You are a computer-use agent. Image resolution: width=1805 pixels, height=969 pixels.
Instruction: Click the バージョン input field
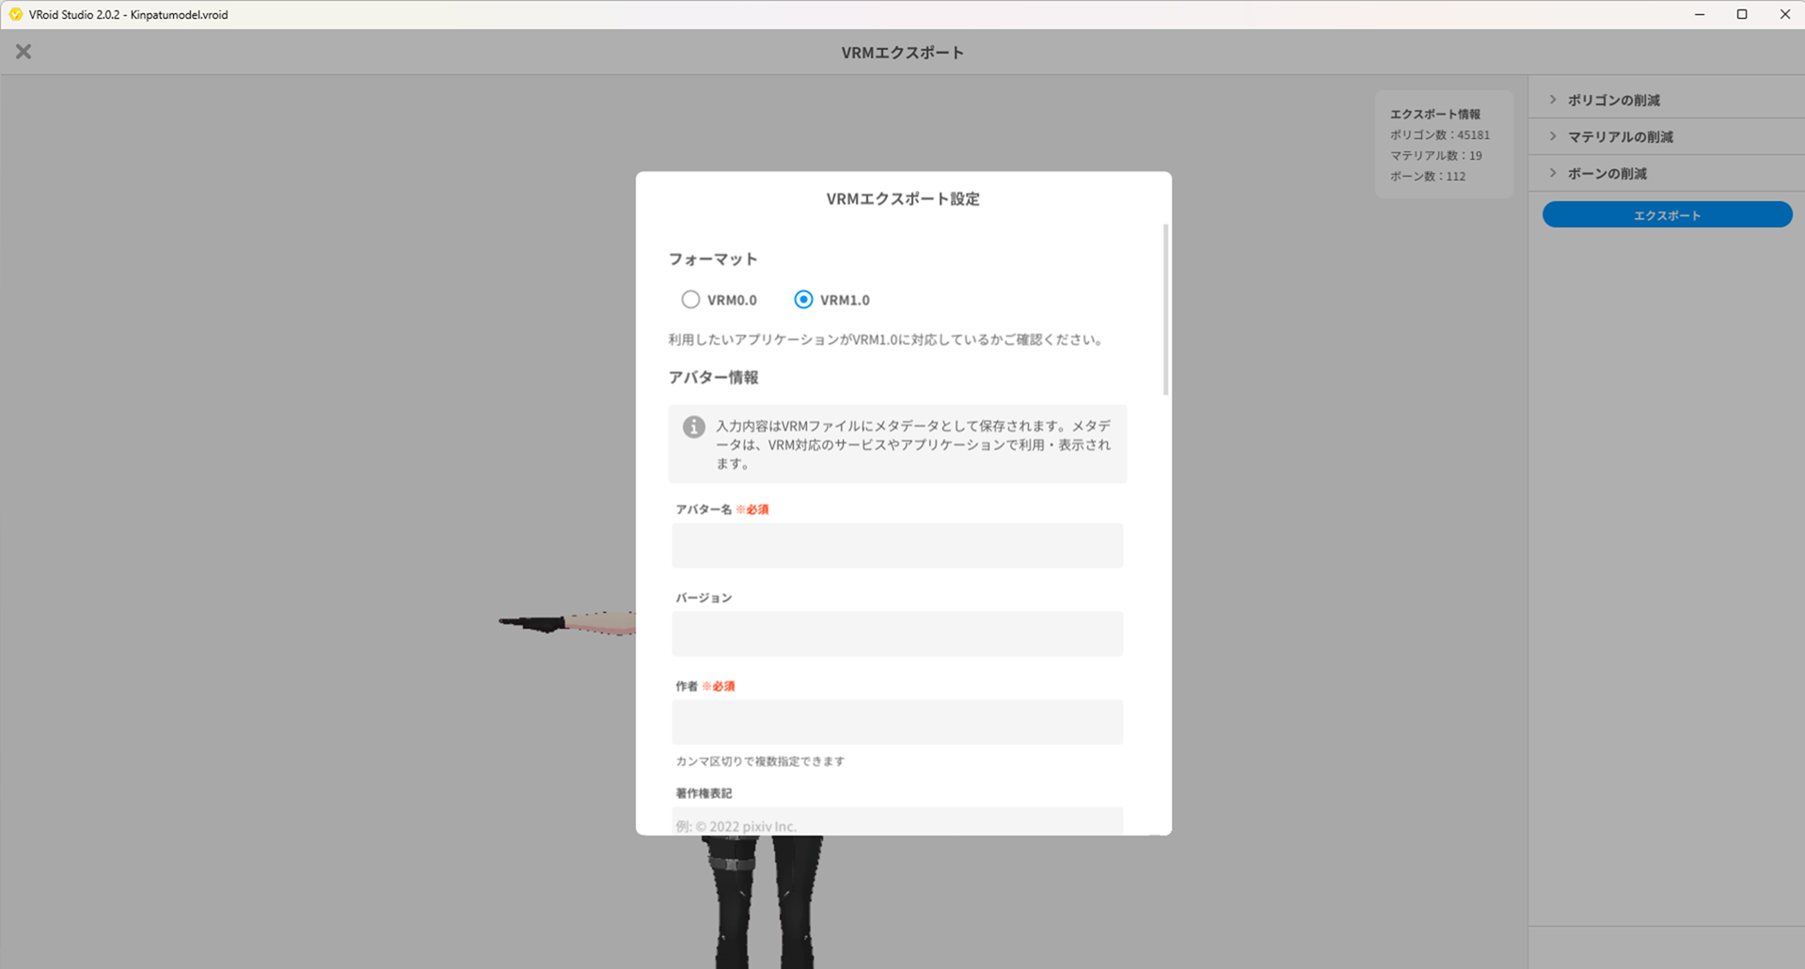[897, 633]
